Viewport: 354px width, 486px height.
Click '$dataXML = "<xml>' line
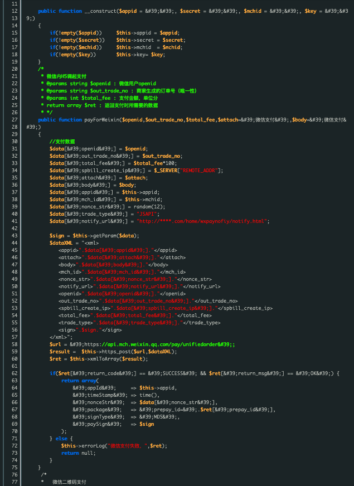coord(74,243)
